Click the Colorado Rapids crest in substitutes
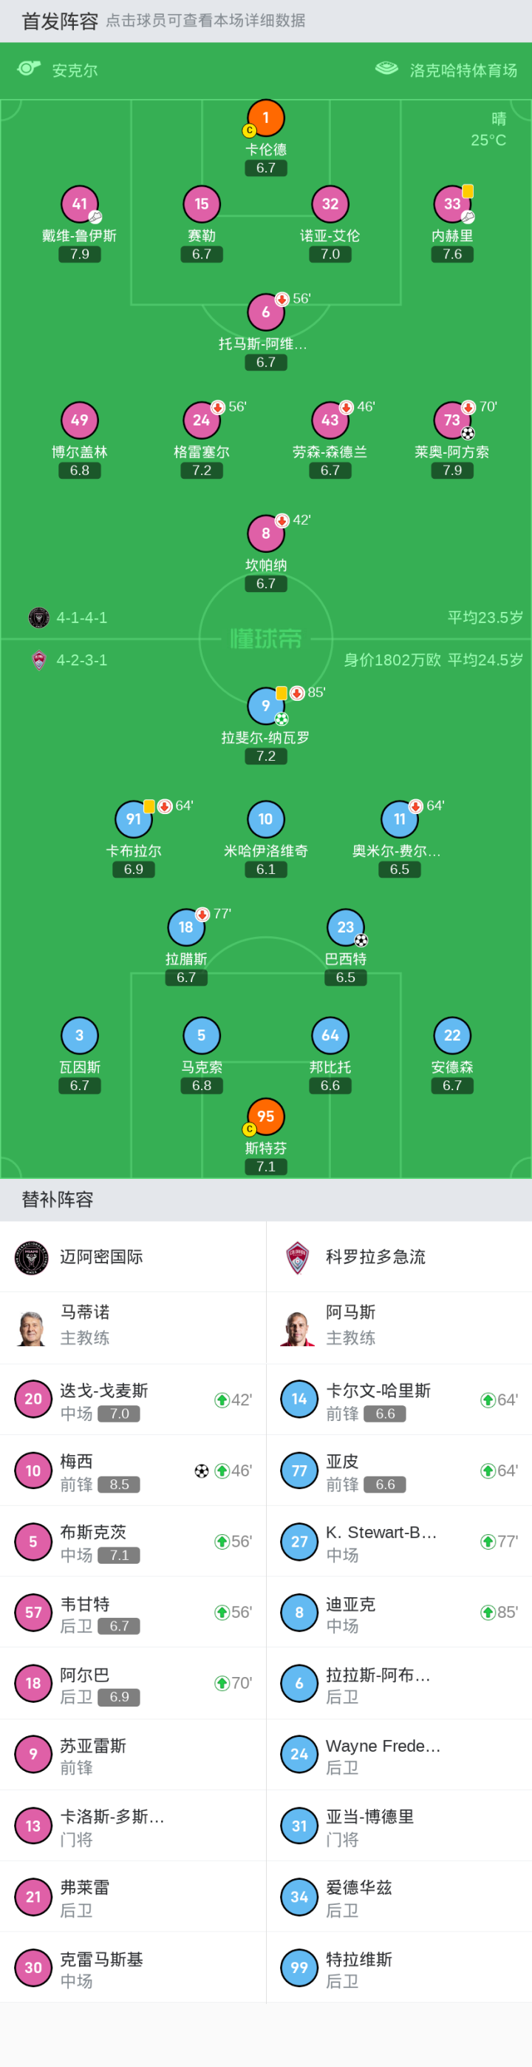532x2067 pixels. [x=298, y=1257]
